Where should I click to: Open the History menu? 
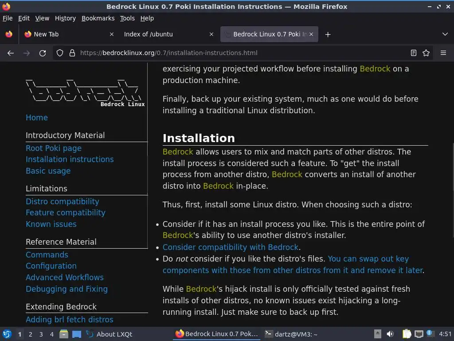[x=66, y=18]
